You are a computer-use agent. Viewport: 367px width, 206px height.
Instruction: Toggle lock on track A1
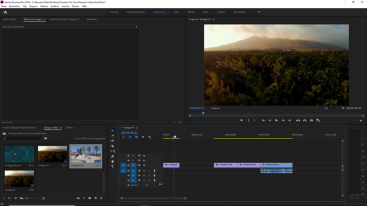click(x=128, y=171)
